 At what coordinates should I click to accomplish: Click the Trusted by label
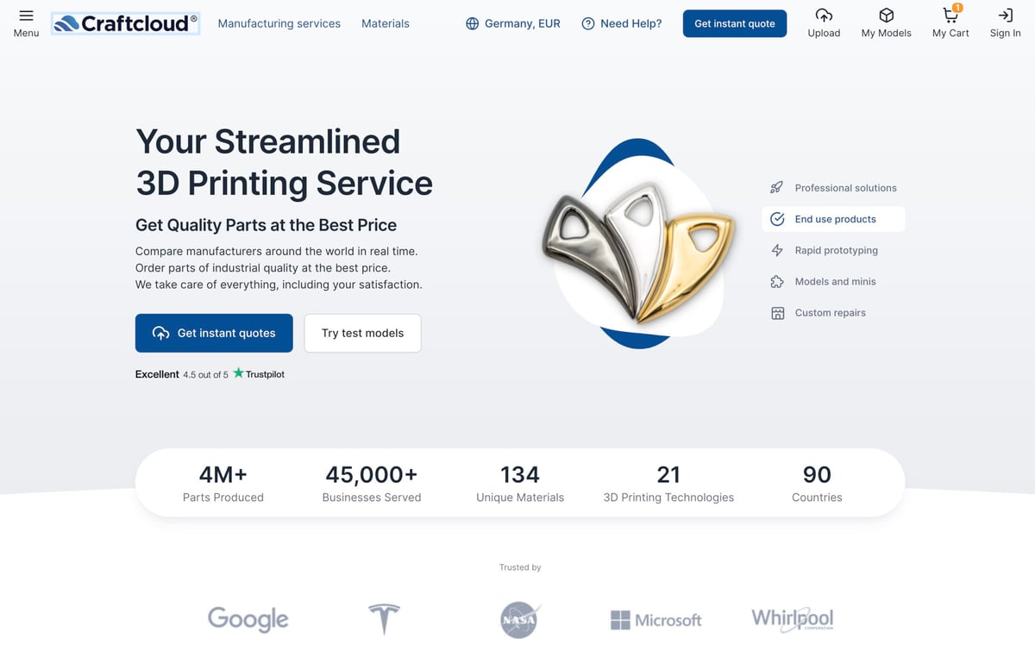[520, 567]
